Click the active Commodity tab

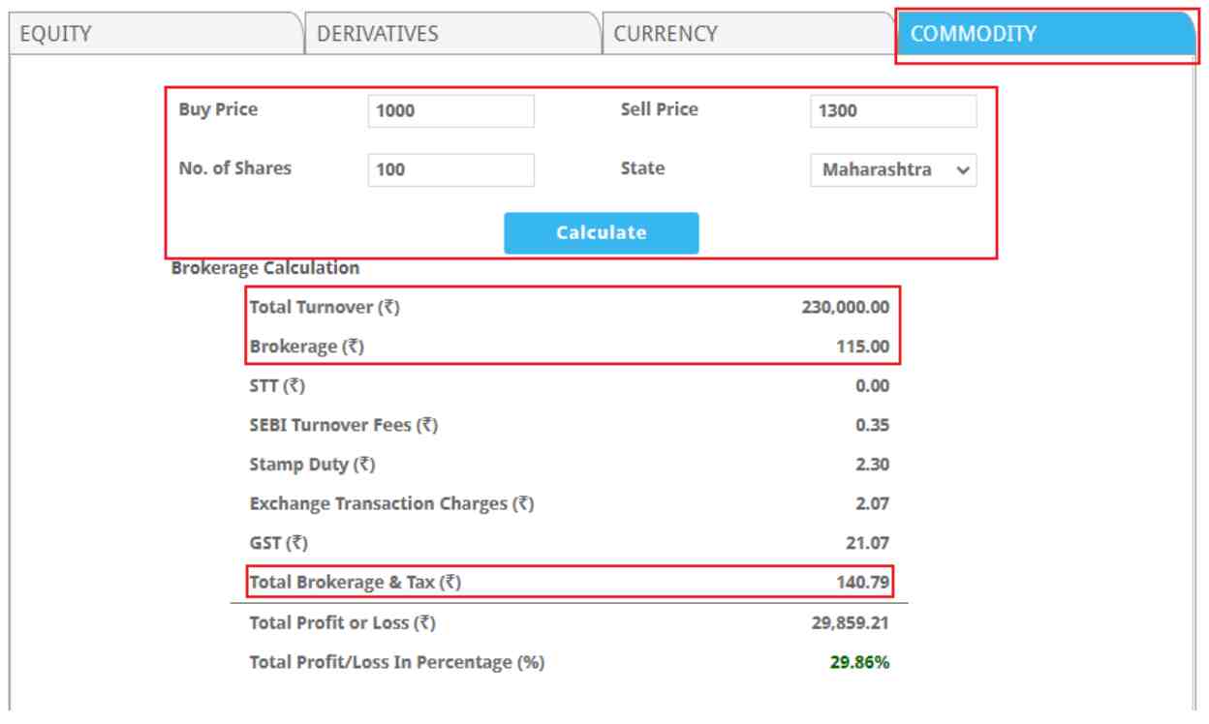tap(1046, 35)
